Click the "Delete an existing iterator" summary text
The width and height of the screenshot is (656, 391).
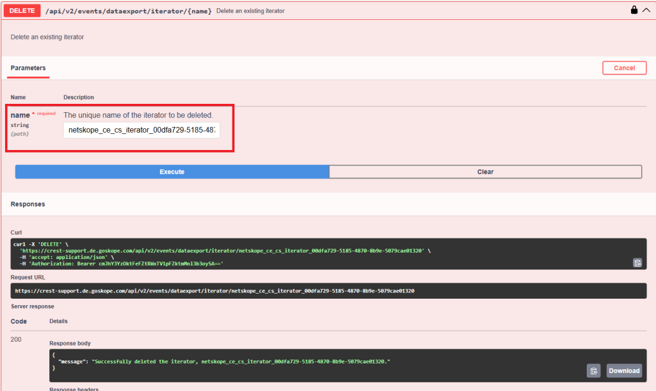[250, 11]
